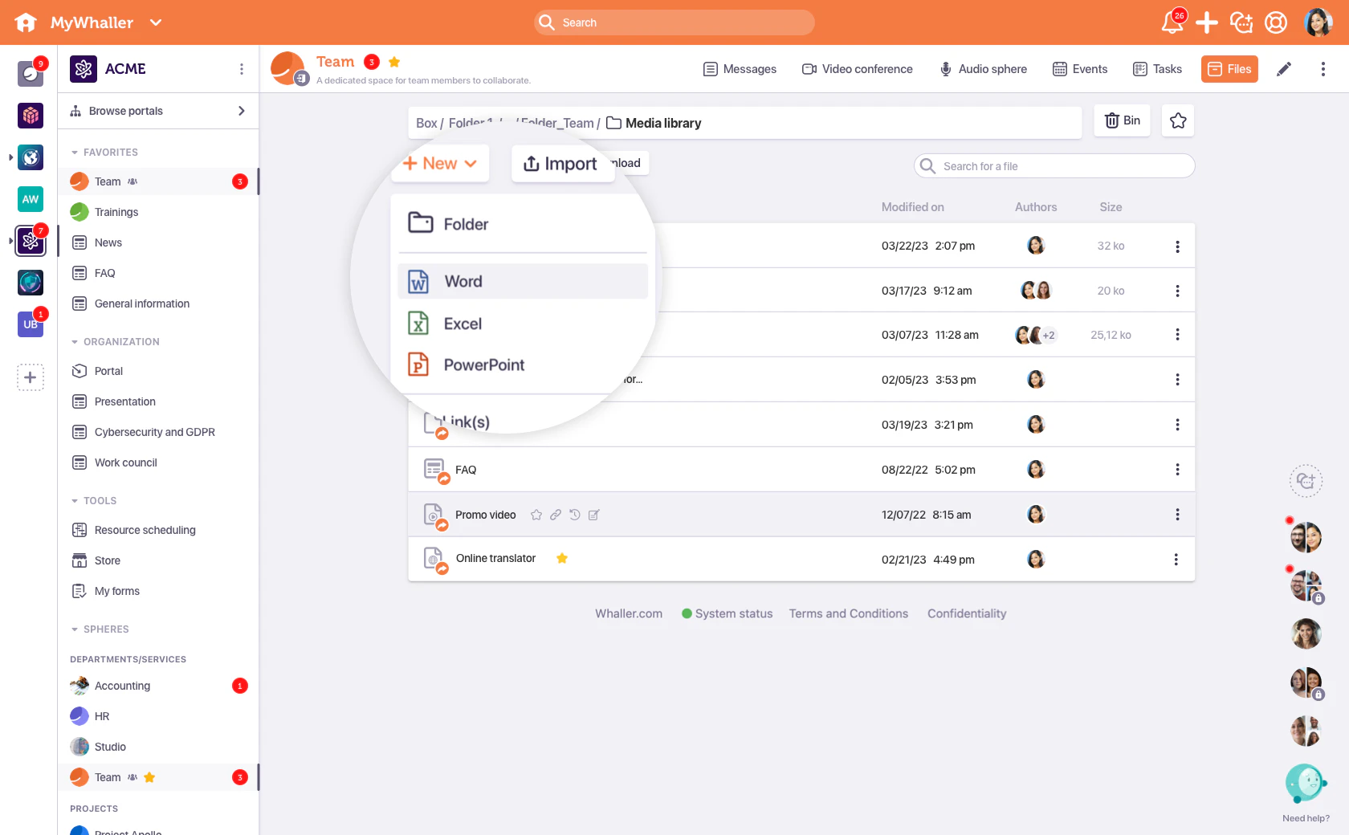Open the notifications bell
This screenshot has width=1349, height=835.
point(1172,22)
